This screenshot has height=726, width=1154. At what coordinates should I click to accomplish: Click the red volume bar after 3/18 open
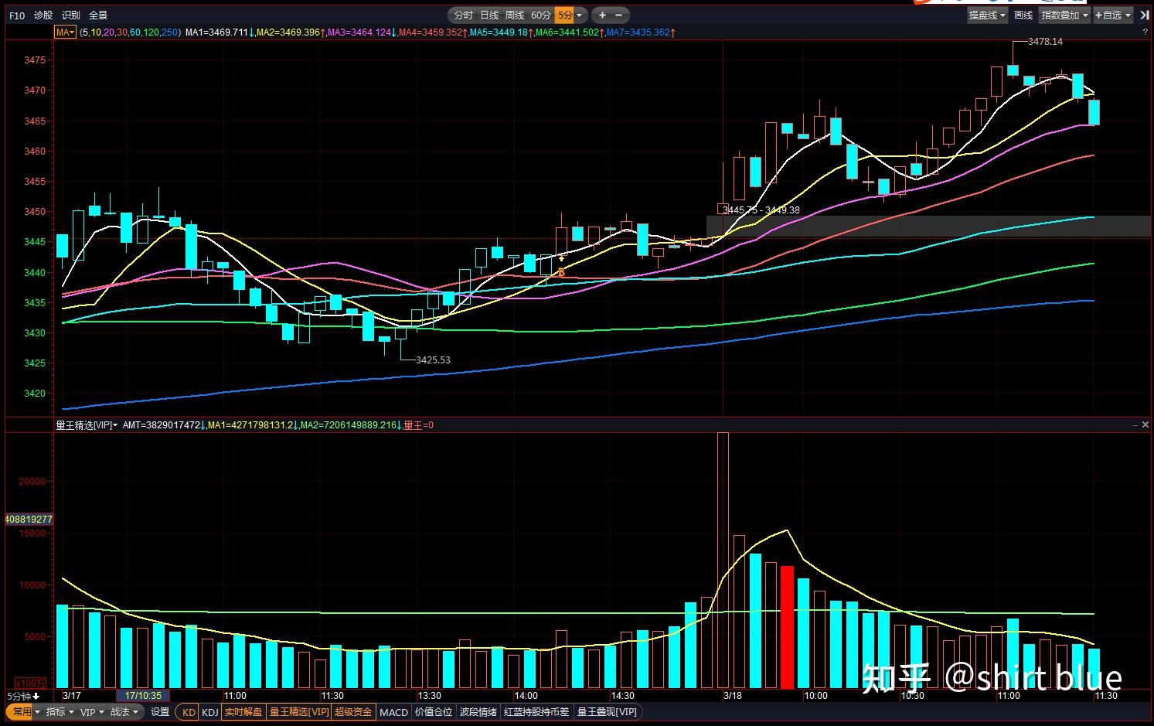pos(787,627)
